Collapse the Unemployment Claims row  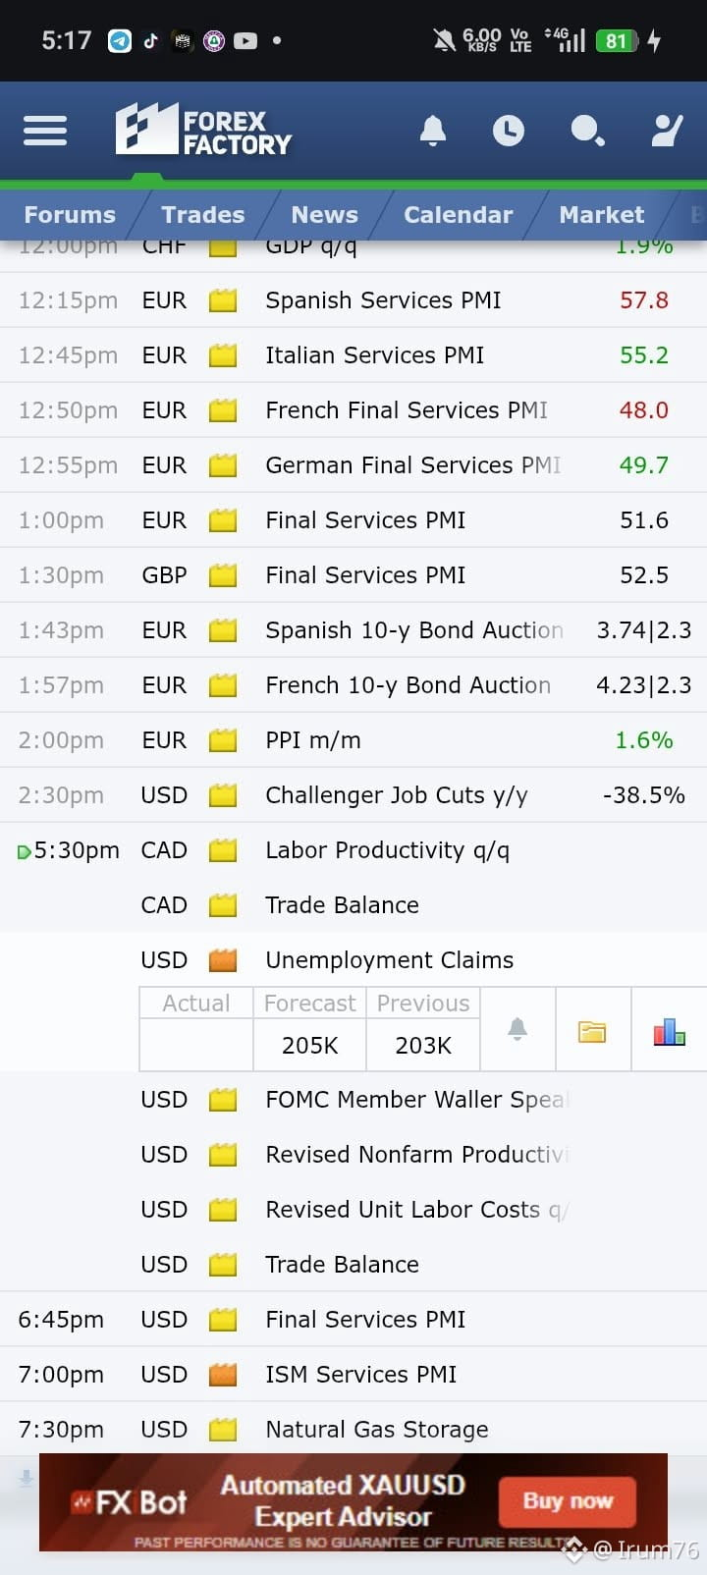(353, 960)
